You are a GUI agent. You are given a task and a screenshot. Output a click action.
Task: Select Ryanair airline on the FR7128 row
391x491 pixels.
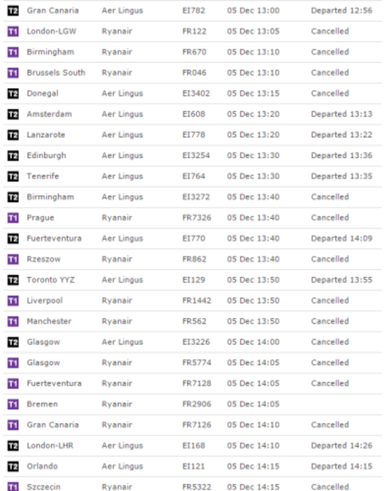[x=117, y=383]
